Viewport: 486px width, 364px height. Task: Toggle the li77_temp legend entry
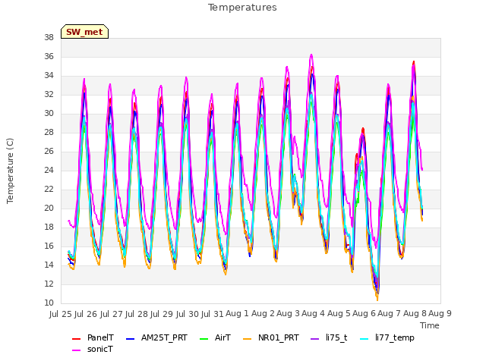387,337
